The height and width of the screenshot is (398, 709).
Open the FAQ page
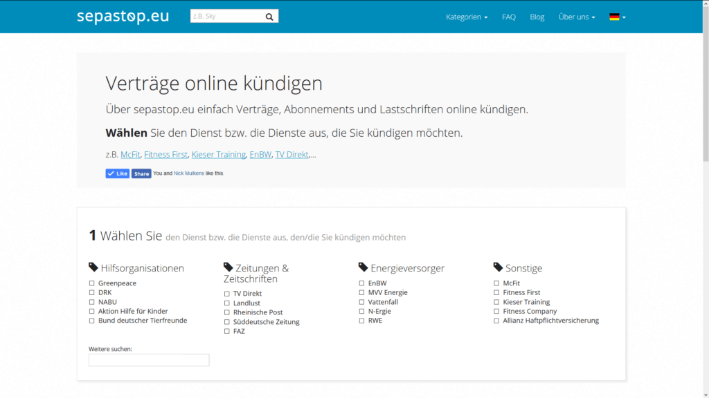(509, 17)
